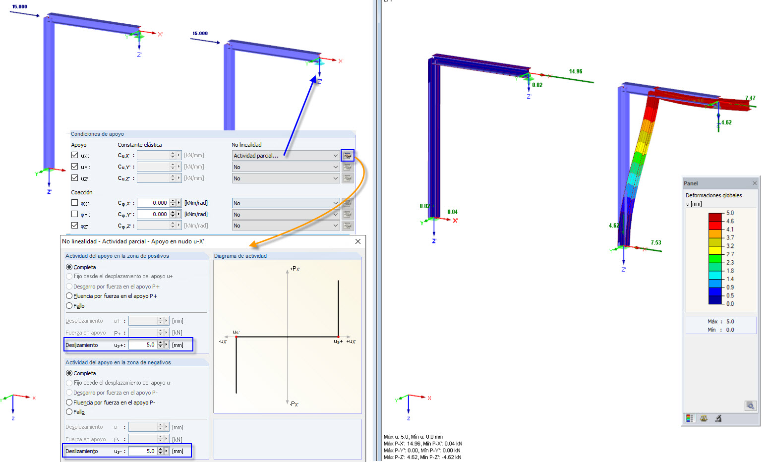768x462 pixels.
Task: Toggle the φZ' restraint checkbox
Action: pos(75,226)
